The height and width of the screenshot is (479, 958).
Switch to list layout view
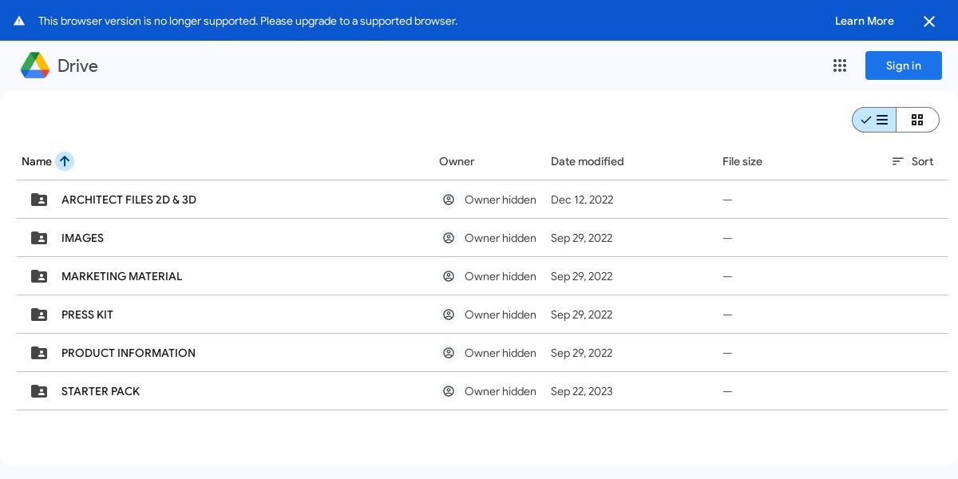pyautogui.click(x=874, y=120)
